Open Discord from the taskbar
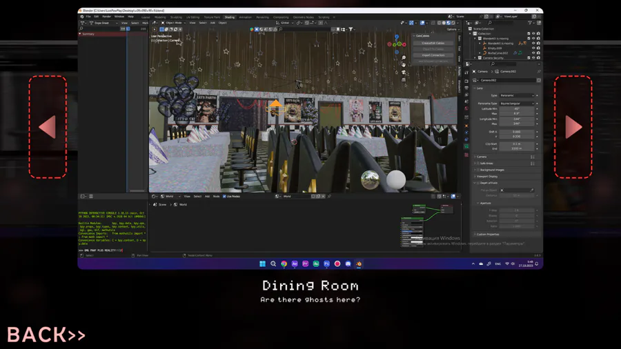621x349 pixels. click(348, 263)
